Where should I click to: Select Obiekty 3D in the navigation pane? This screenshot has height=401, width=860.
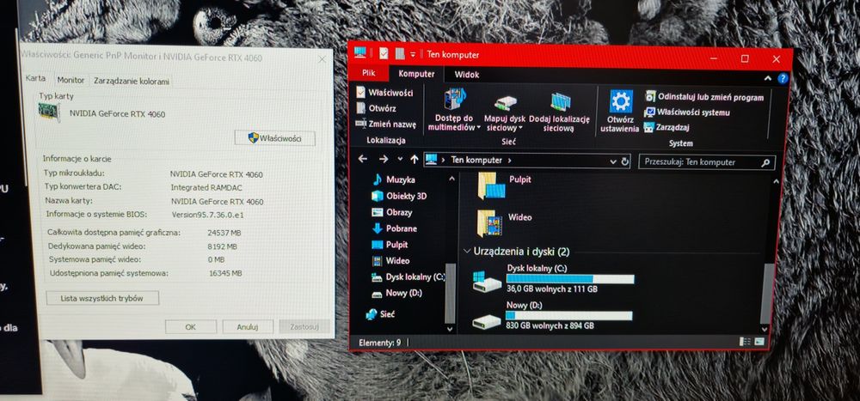click(399, 196)
